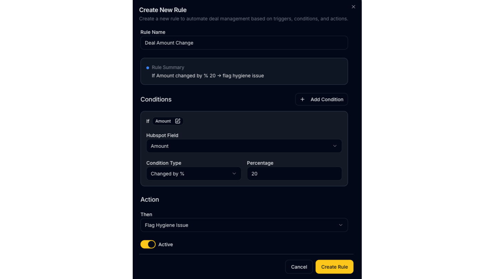Click the Conditions section heading
This screenshot has width=495, height=279.
[x=156, y=99]
